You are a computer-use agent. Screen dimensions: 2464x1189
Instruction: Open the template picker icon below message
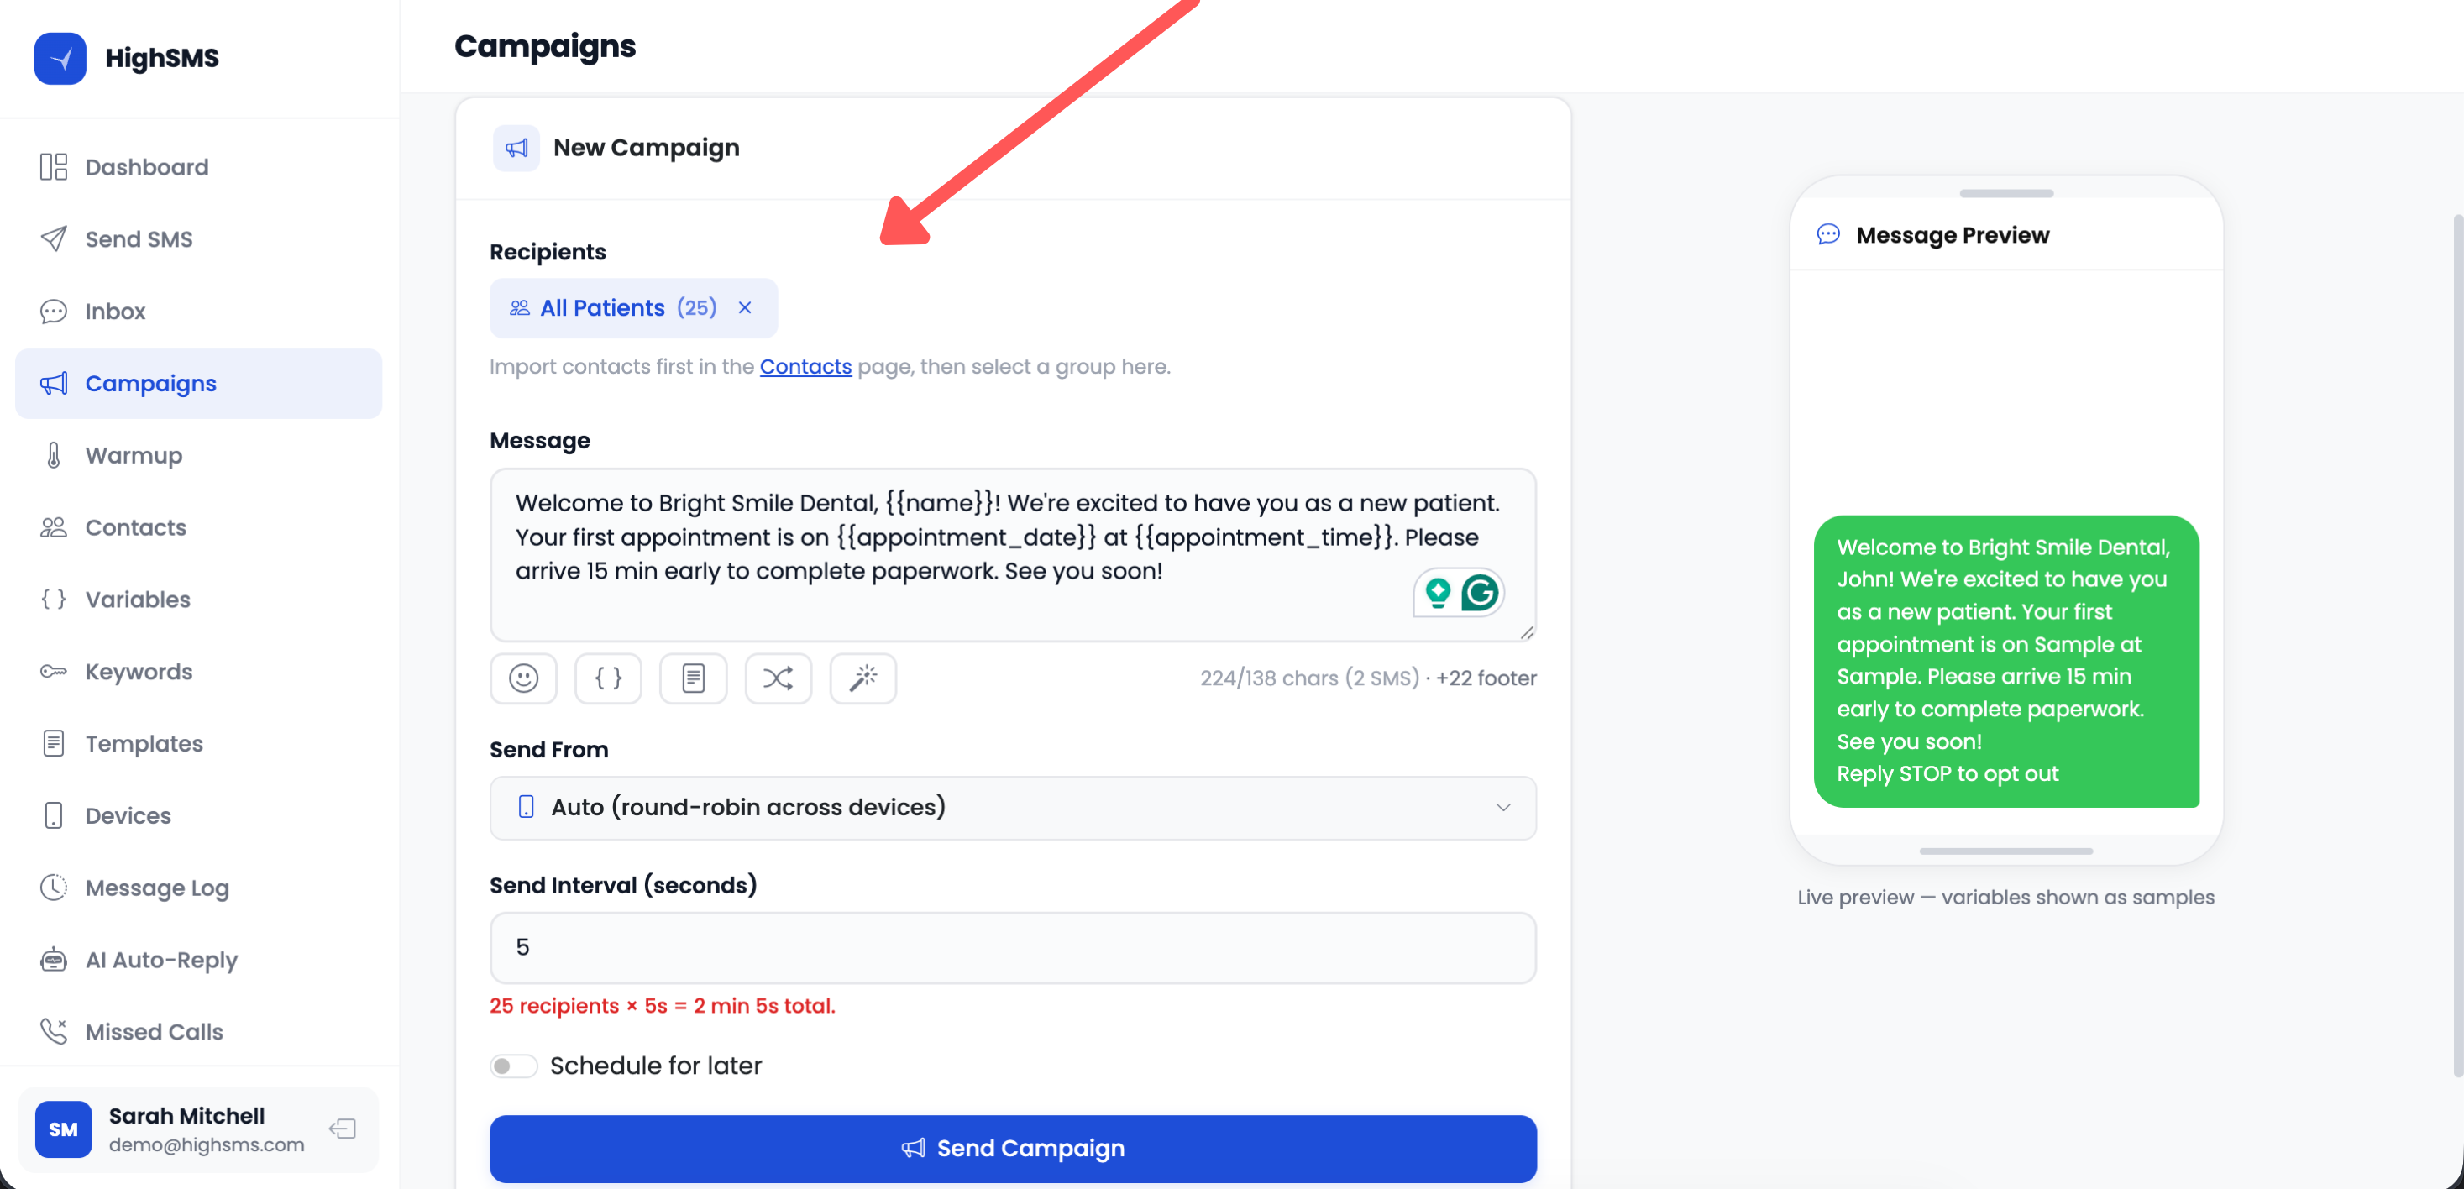(694, 678)
